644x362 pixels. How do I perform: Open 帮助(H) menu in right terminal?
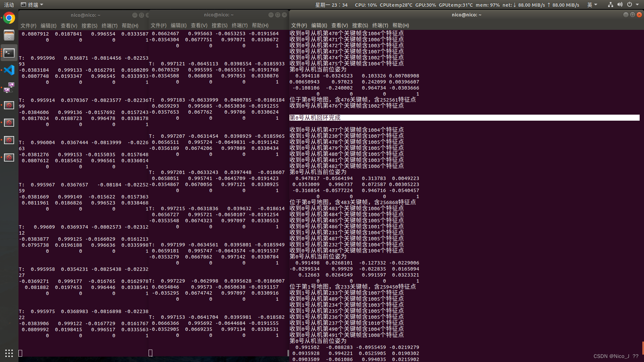(x=401, y=25)
